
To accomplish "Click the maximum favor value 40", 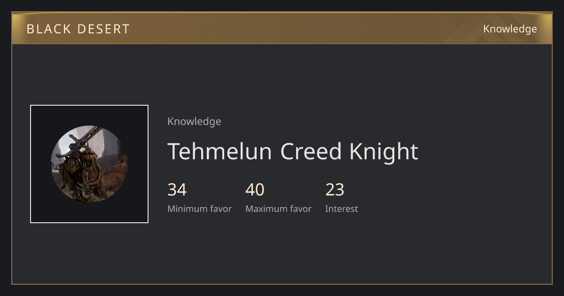I will click(255, 190).
